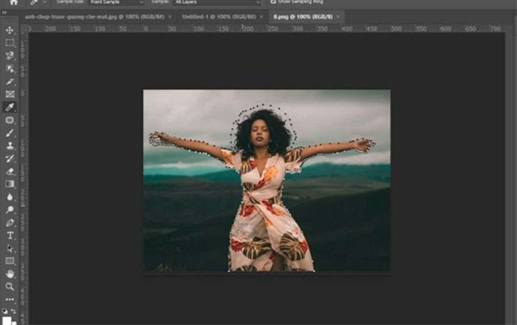Select the Rectangular Marquee tool
This screenshot has height=325, width=517.
(x=9, y=43)
